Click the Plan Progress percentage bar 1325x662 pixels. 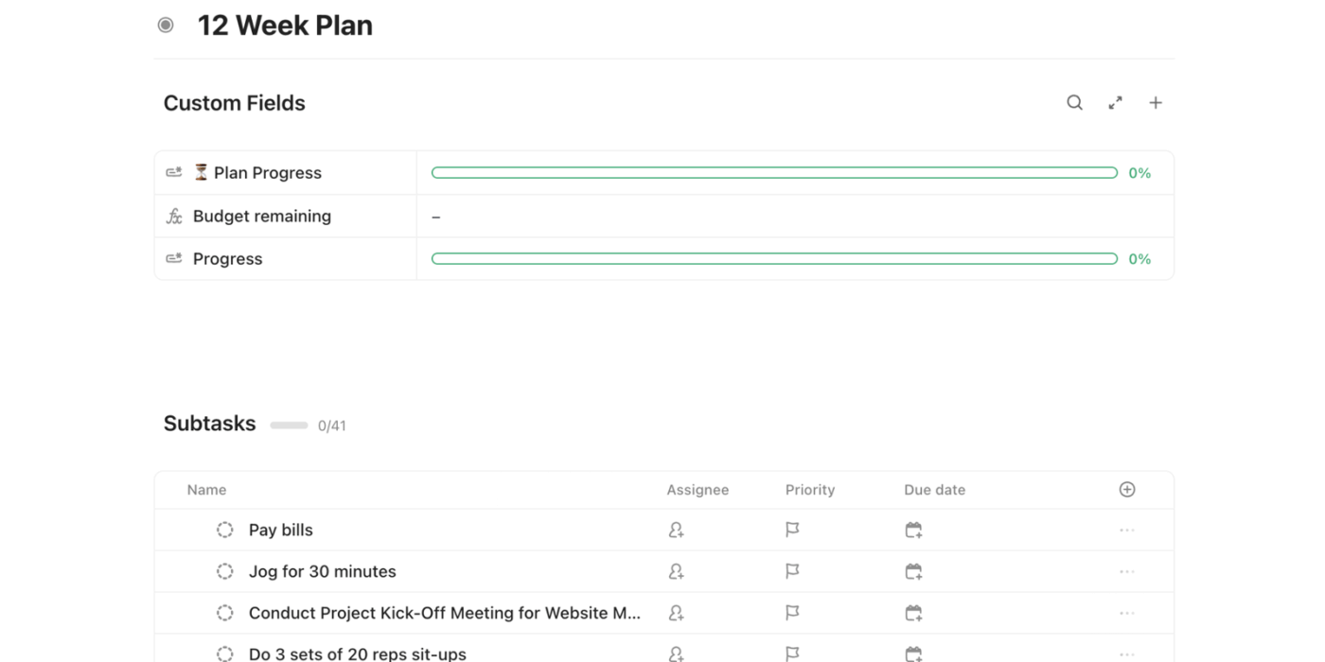coord(774,172)
